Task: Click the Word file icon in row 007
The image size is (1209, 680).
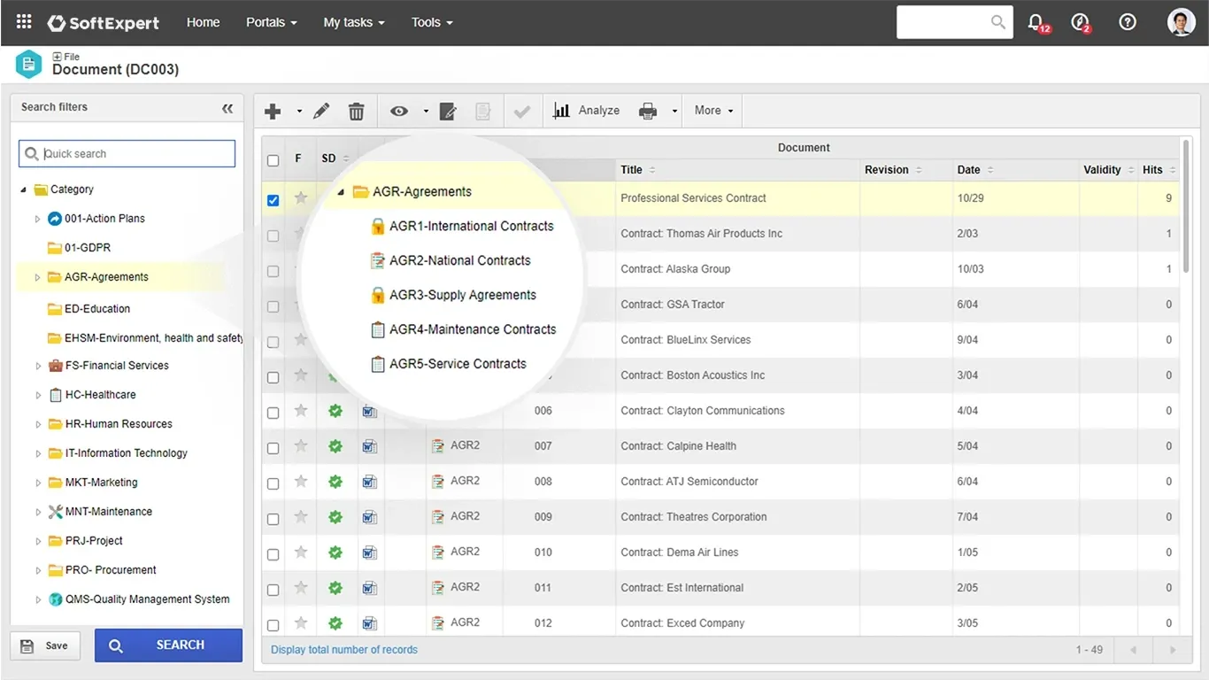Action: coord(369,446)
